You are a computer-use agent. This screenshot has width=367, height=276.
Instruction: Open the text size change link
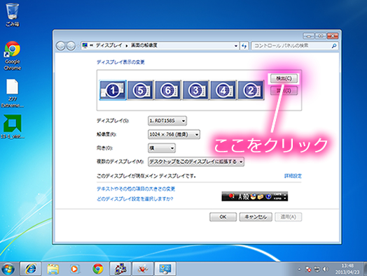pos(136,189)
